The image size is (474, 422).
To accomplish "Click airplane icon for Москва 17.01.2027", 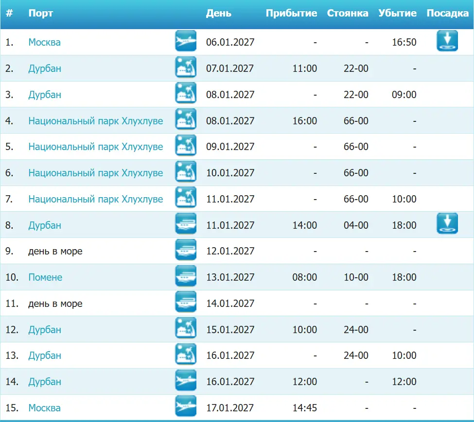I will pos(186,406).
